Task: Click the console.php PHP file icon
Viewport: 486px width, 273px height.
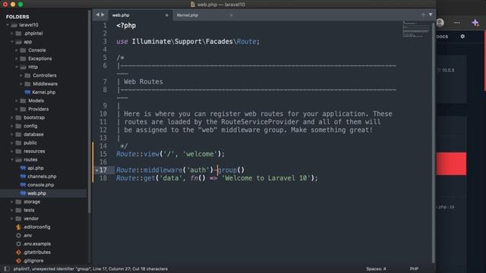Action: click(x=23, y=185)
